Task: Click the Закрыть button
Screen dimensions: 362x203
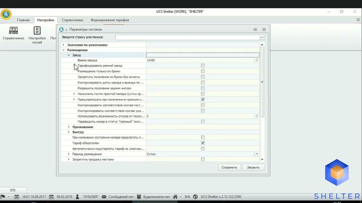Action: point(253,167)
